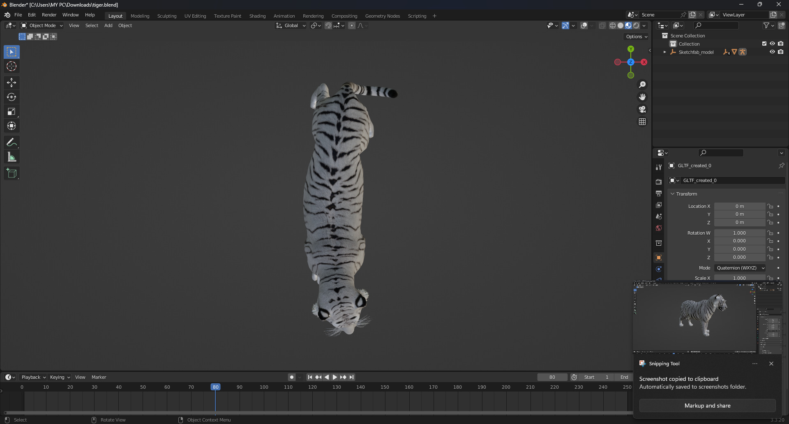
Task: Open the Scene properties tab
Action: point(659,216)
